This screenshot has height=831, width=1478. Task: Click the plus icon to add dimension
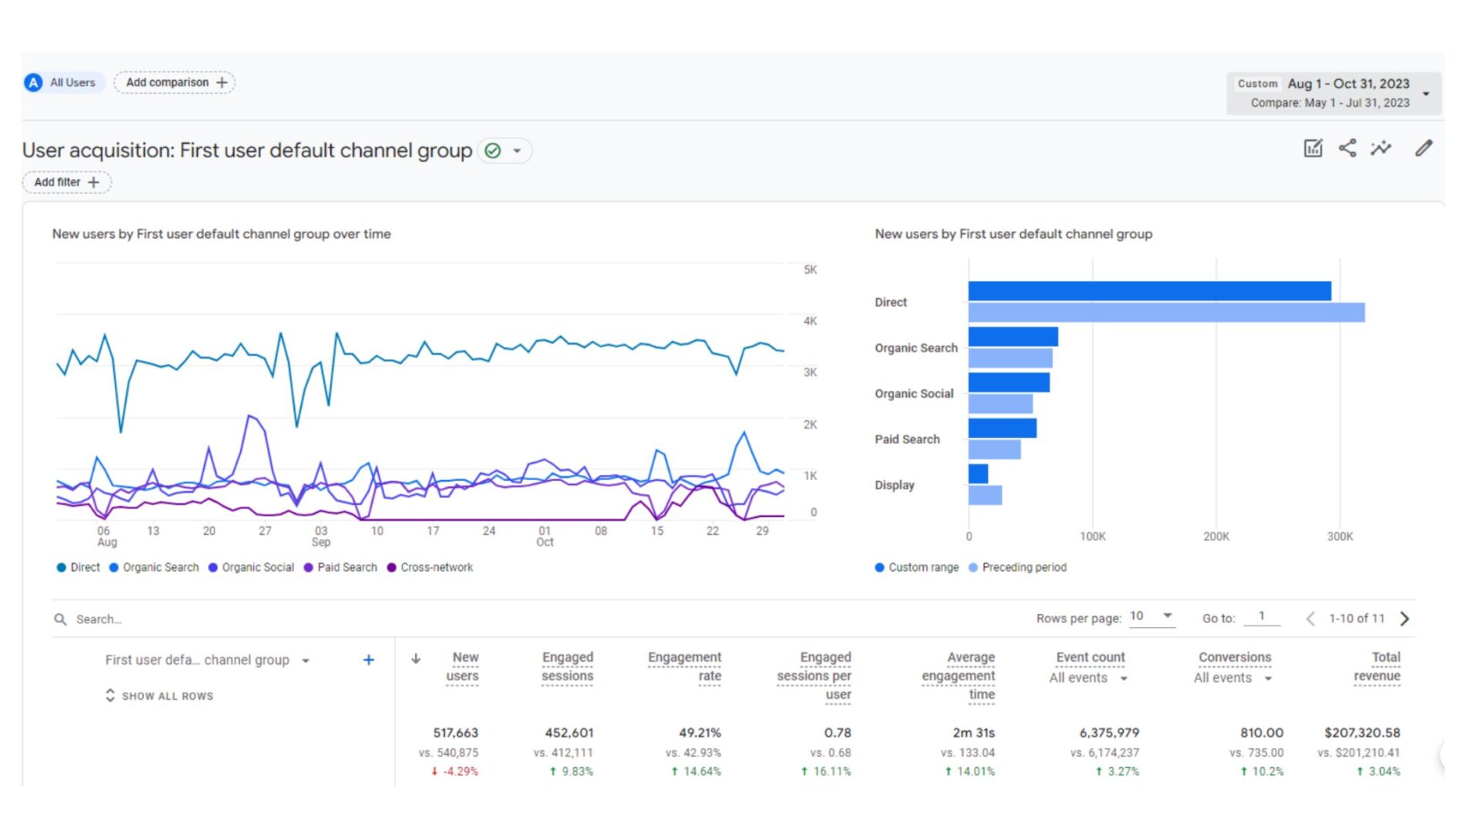(369, 660)
